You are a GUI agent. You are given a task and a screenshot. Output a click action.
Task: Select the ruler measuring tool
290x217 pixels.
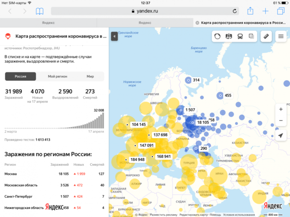[x=266, y=36]
